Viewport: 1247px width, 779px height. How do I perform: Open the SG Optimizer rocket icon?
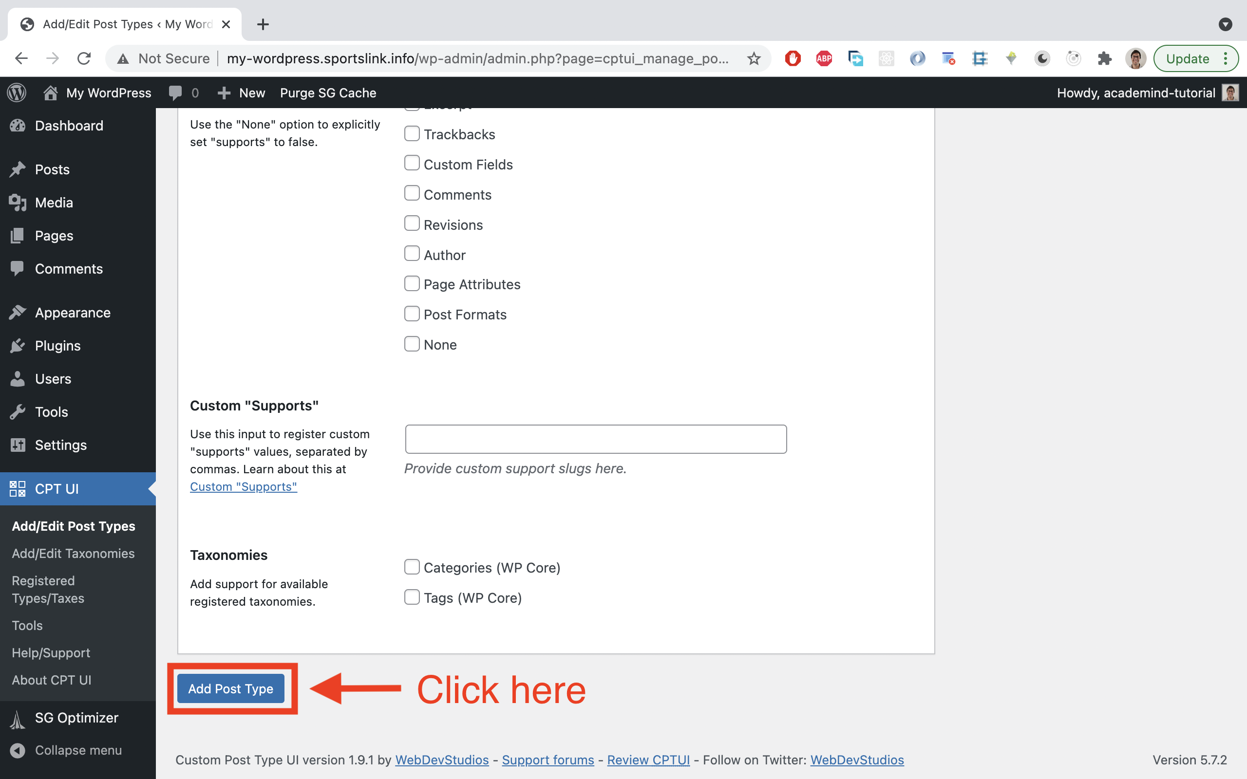tap(18, 718)
